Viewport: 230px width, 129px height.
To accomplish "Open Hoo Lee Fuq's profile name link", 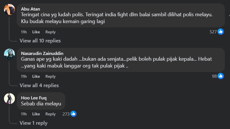I will click(34, 98).
